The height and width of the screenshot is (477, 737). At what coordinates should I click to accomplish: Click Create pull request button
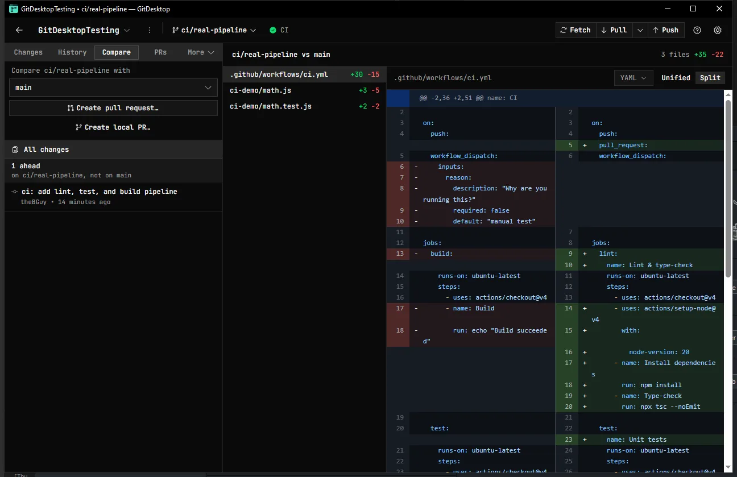click(113, 108)
